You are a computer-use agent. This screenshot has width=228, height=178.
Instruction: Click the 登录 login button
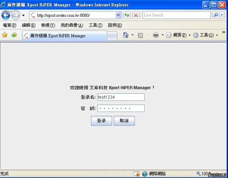pos(102,121)
